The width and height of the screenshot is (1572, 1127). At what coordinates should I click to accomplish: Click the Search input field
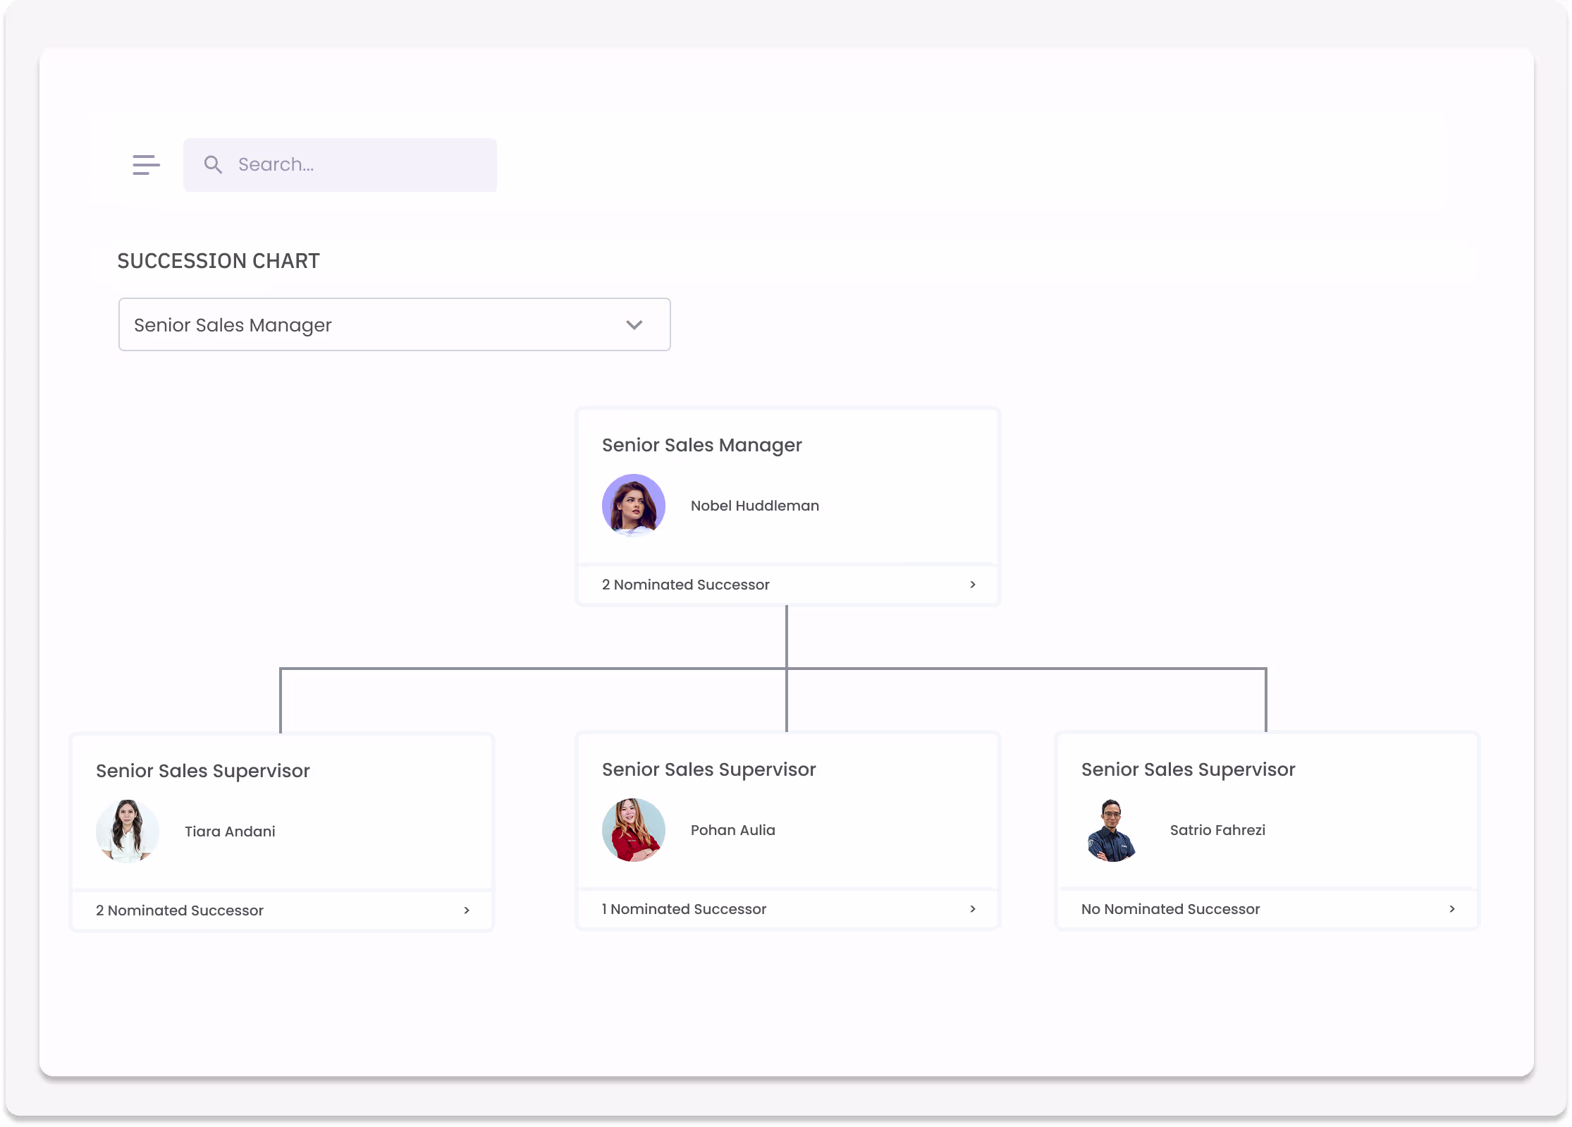(x=340, y=164)
